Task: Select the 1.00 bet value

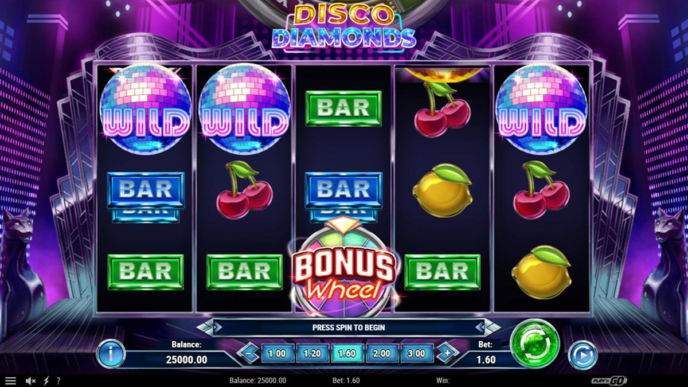Action: (277, 354)
